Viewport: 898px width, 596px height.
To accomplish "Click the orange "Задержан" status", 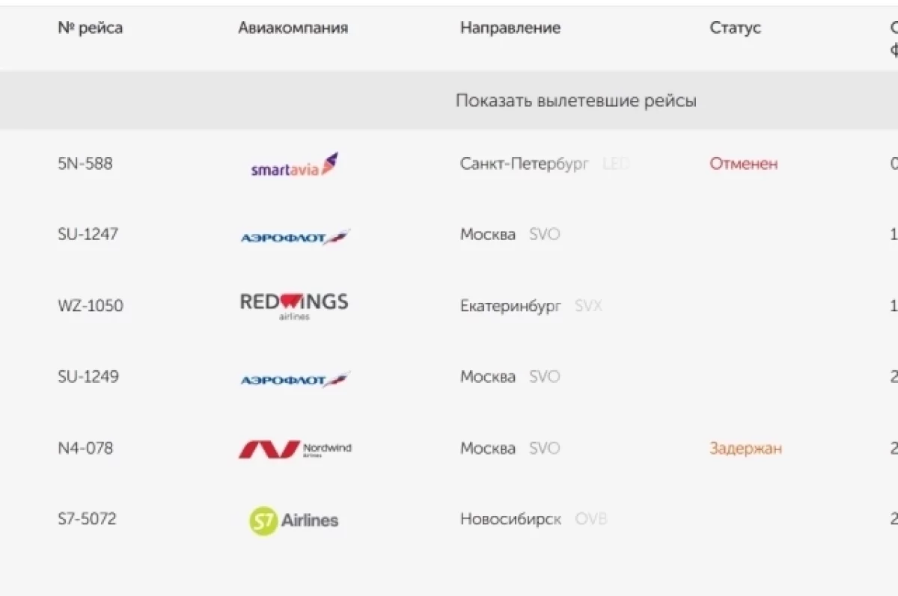I will [x=745, y=449].
